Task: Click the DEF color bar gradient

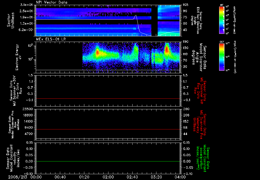Action: click(x=222, y=57)
